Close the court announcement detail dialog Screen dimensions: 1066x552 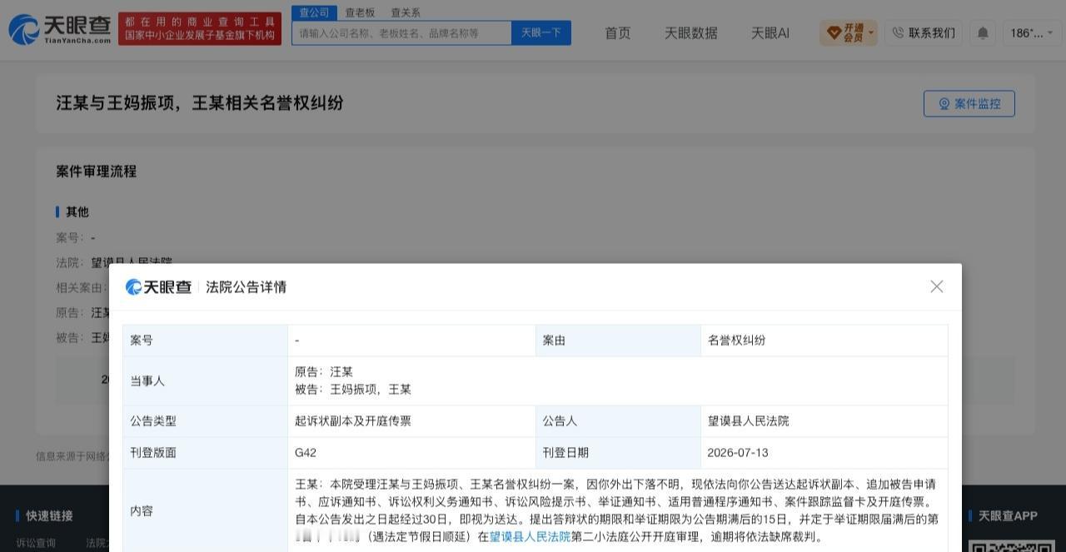coord(937,286)
